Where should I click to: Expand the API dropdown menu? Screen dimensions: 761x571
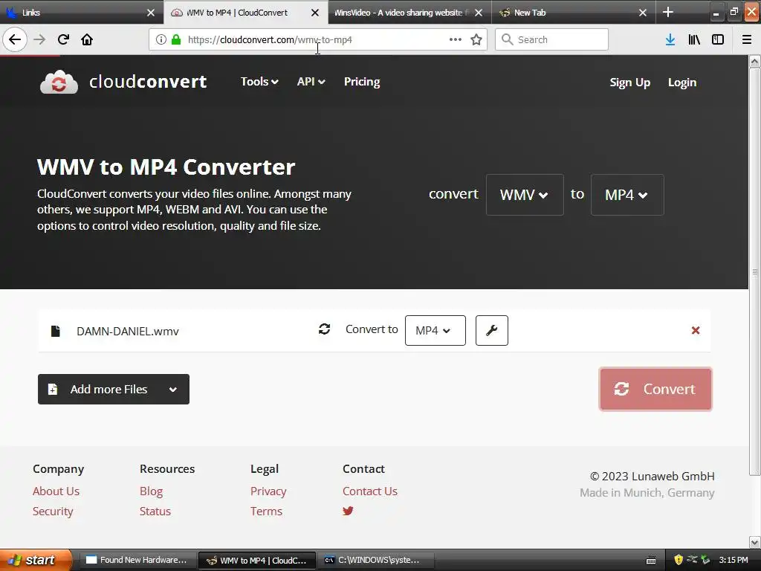click(x=311, y=82)
